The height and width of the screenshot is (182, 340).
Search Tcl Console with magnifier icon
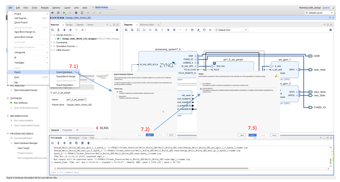coord(53,143)
